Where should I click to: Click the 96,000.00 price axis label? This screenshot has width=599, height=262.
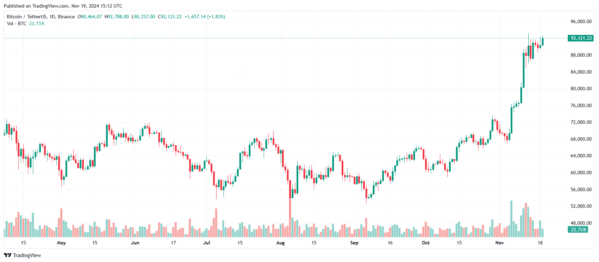581,21
